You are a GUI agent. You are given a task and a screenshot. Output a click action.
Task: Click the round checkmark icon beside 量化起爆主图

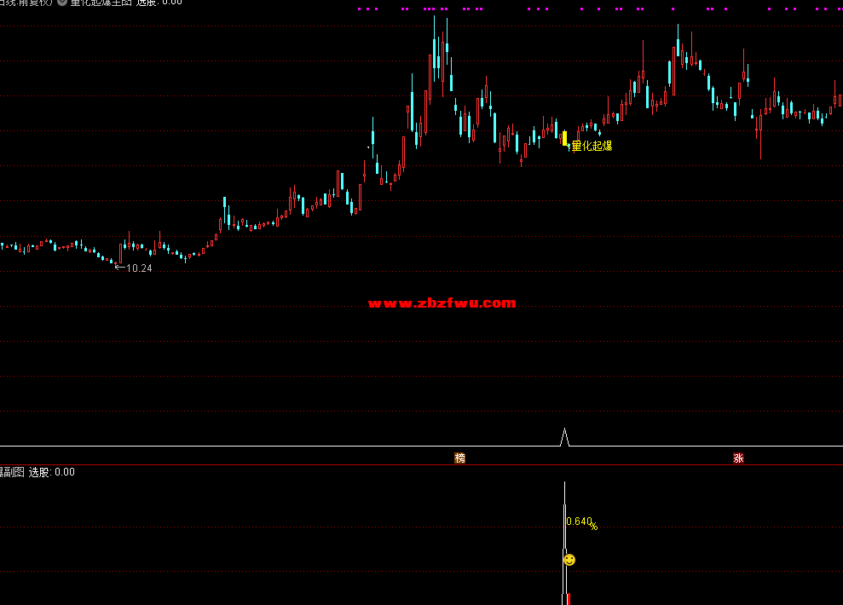[62, 3]
